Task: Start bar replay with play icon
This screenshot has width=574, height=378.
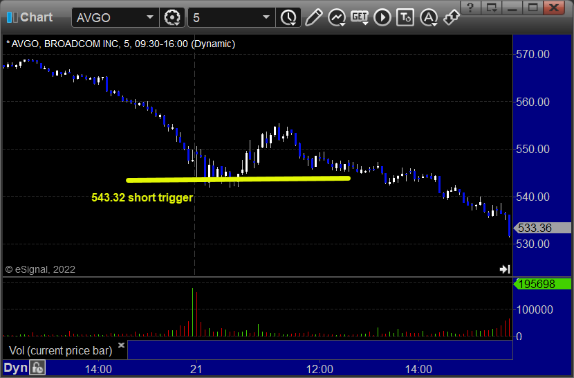Action: click(x=382, y=17)
